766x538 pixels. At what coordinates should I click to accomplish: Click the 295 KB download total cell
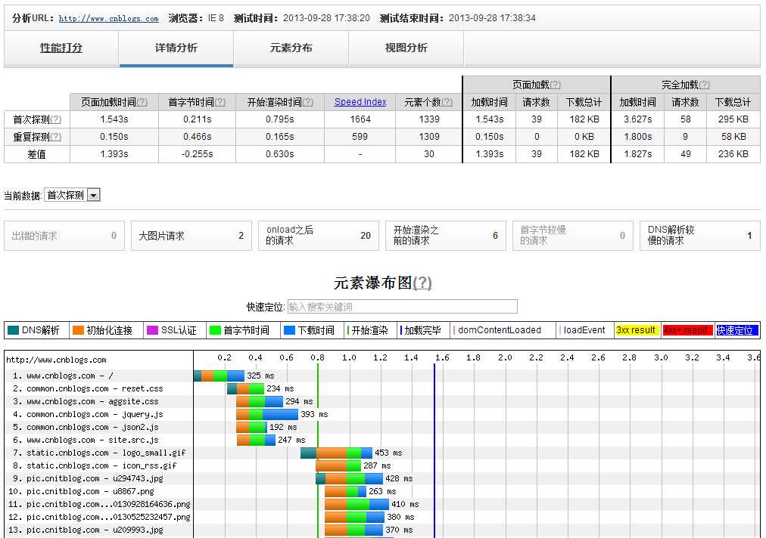point(733,119)
